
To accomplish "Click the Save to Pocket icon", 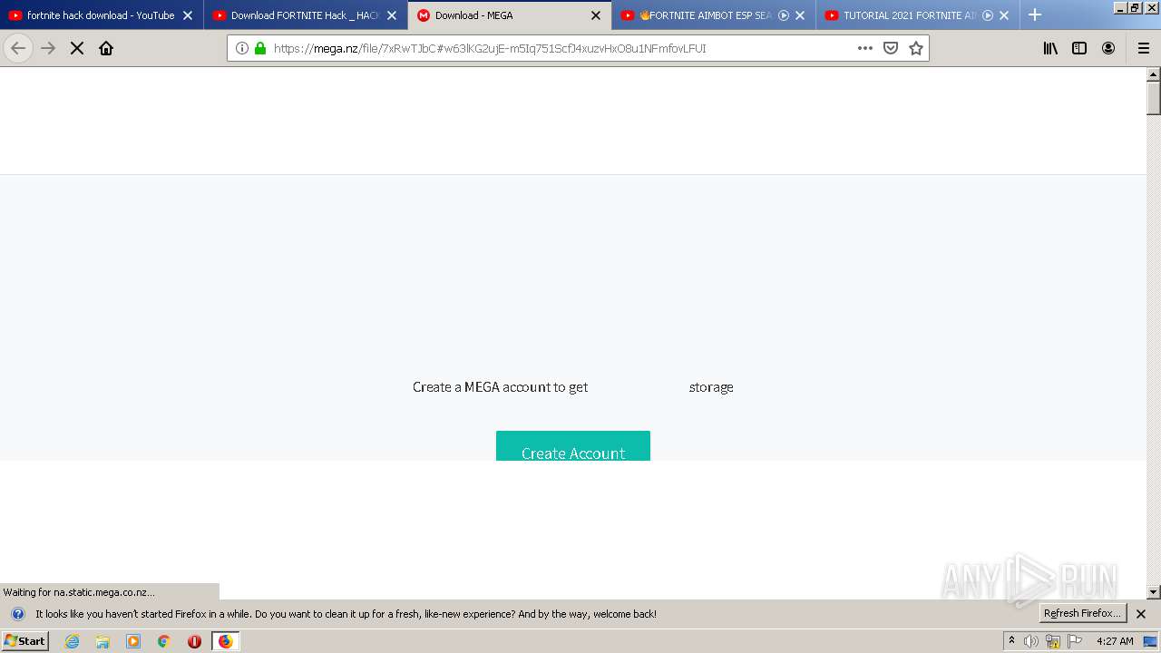I will (x=891, y=48).
